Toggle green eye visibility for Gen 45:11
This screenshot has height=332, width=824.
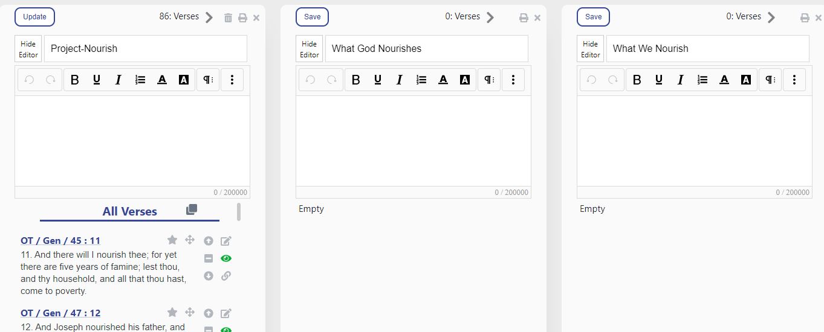click(226, 258)
